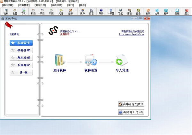This screenshot has height=135, width=192.
Task: Click the 总账 toolbar icon
Action: click(x=70, y=11)
